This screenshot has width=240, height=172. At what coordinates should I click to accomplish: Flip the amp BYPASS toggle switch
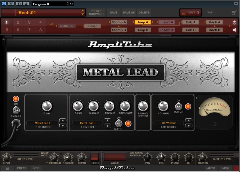pos(16,109)
